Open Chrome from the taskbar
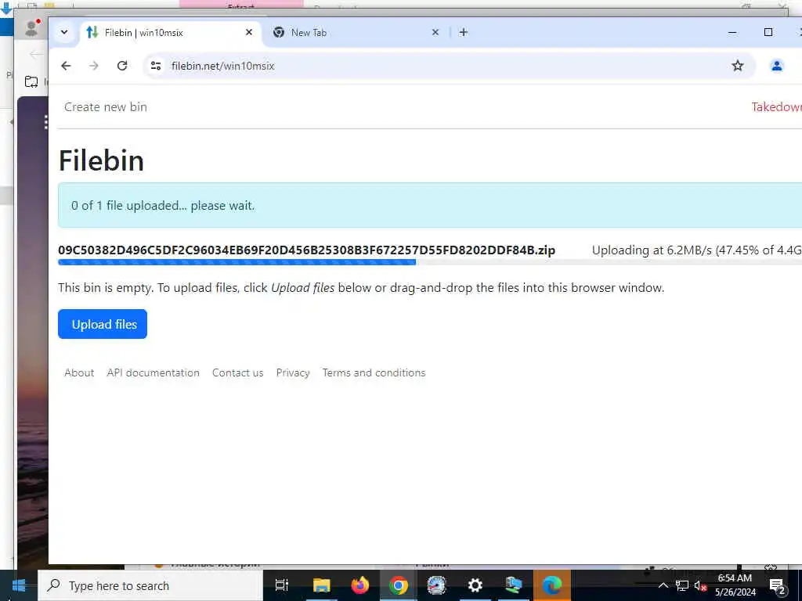 (399, 585)
